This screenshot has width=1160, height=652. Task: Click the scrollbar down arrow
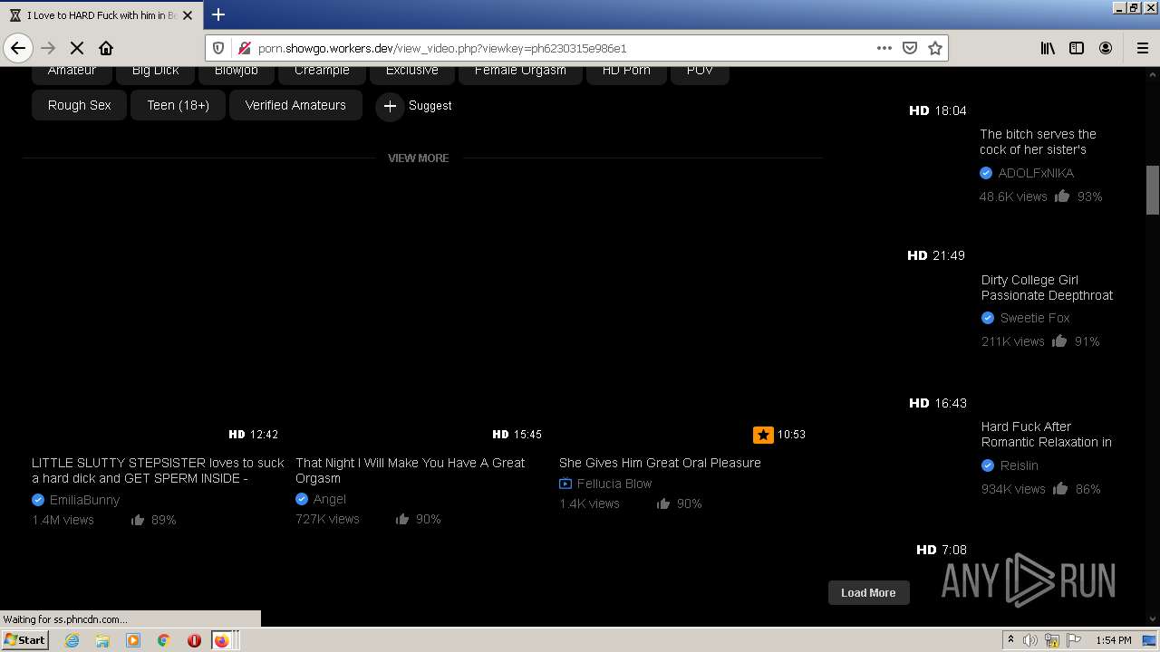coord(1153,619)
